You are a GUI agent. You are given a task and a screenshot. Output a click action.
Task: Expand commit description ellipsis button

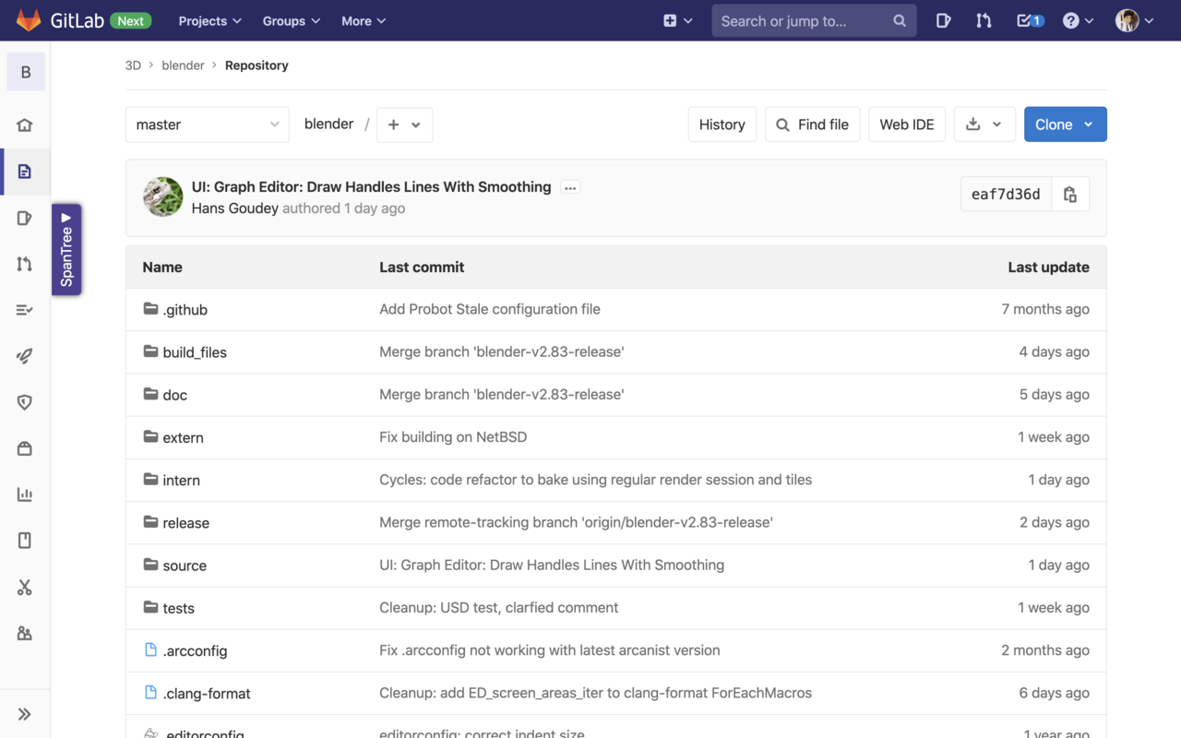coord(570,187)
